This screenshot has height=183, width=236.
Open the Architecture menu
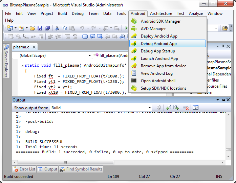point(161,14)
